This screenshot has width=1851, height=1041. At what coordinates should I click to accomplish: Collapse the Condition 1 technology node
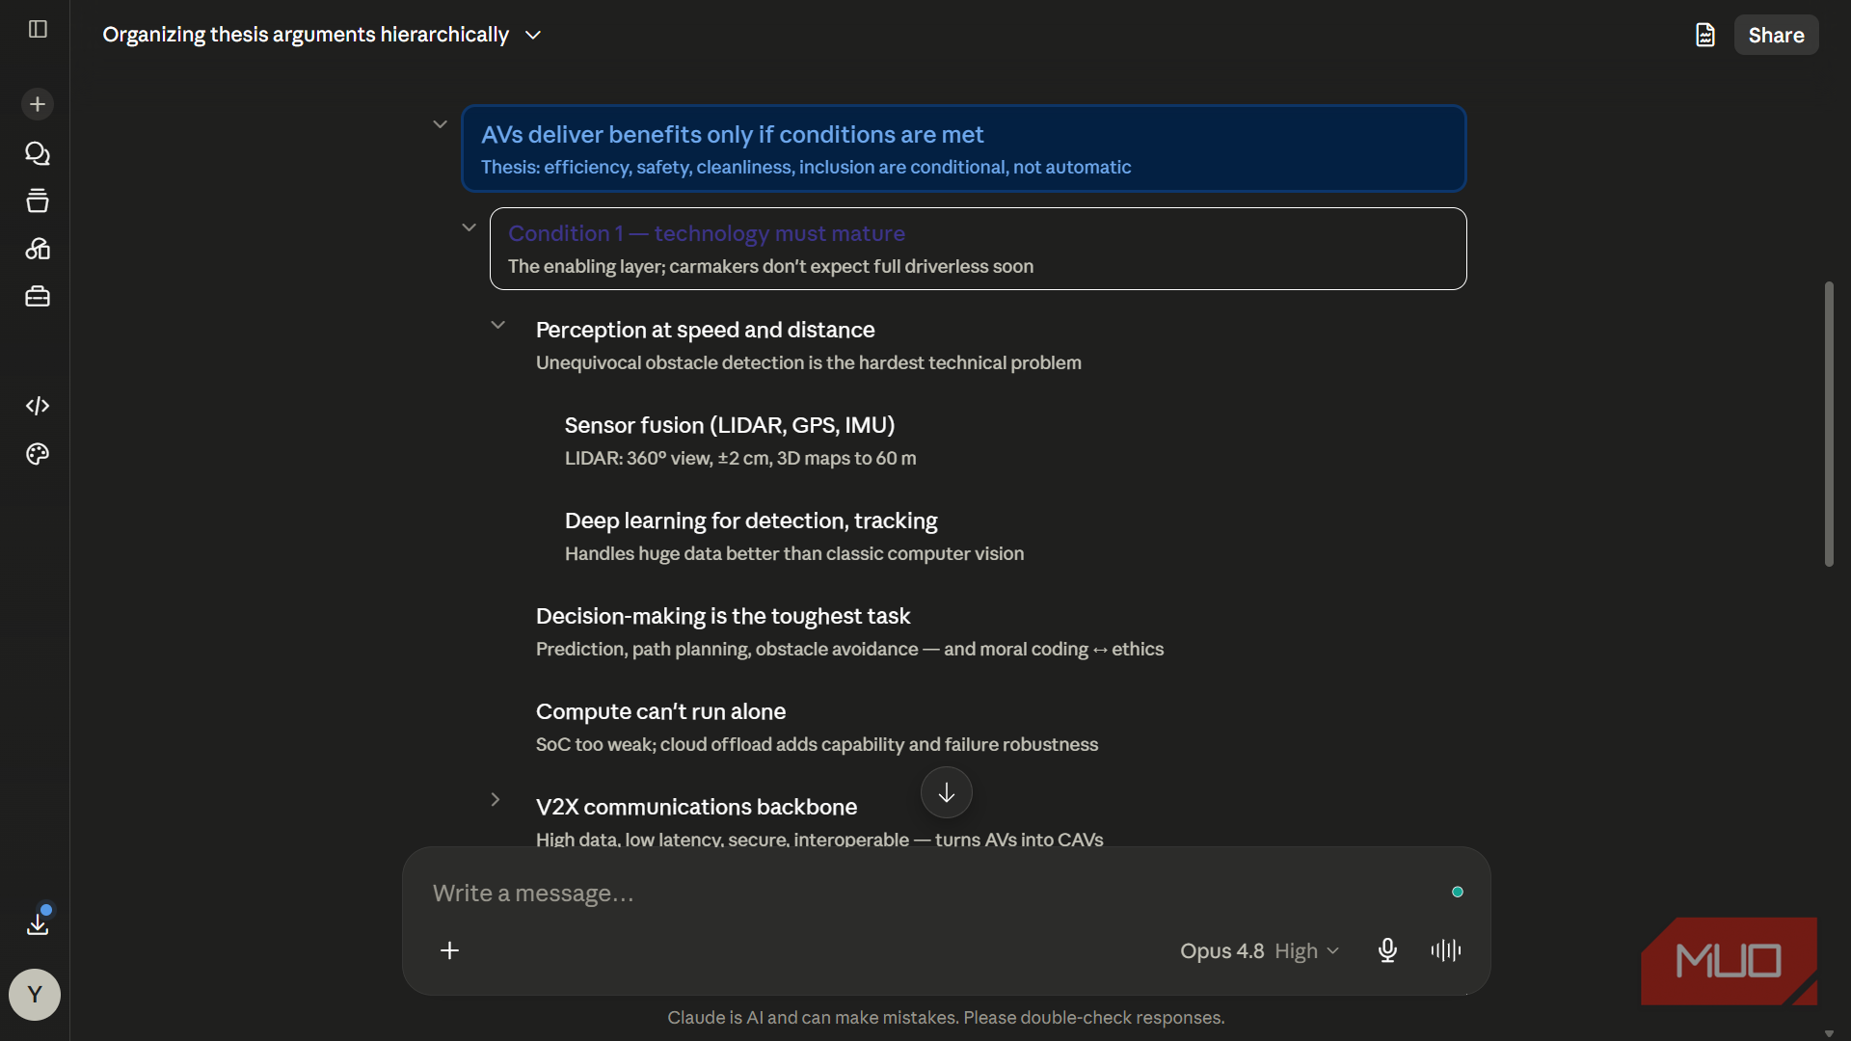pyautogui.click(x=469, y=227)
